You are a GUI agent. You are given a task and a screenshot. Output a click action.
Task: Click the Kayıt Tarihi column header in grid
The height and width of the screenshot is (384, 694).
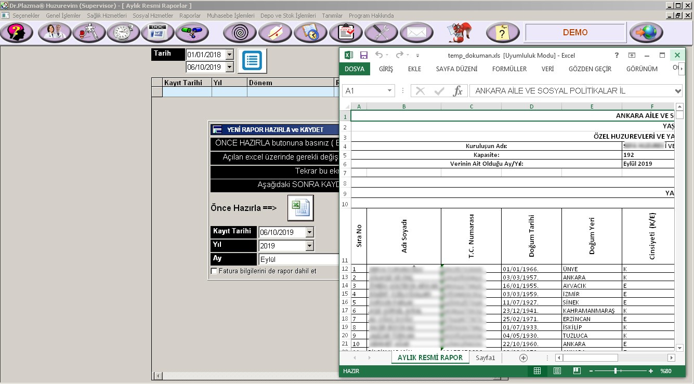(187, 83)
